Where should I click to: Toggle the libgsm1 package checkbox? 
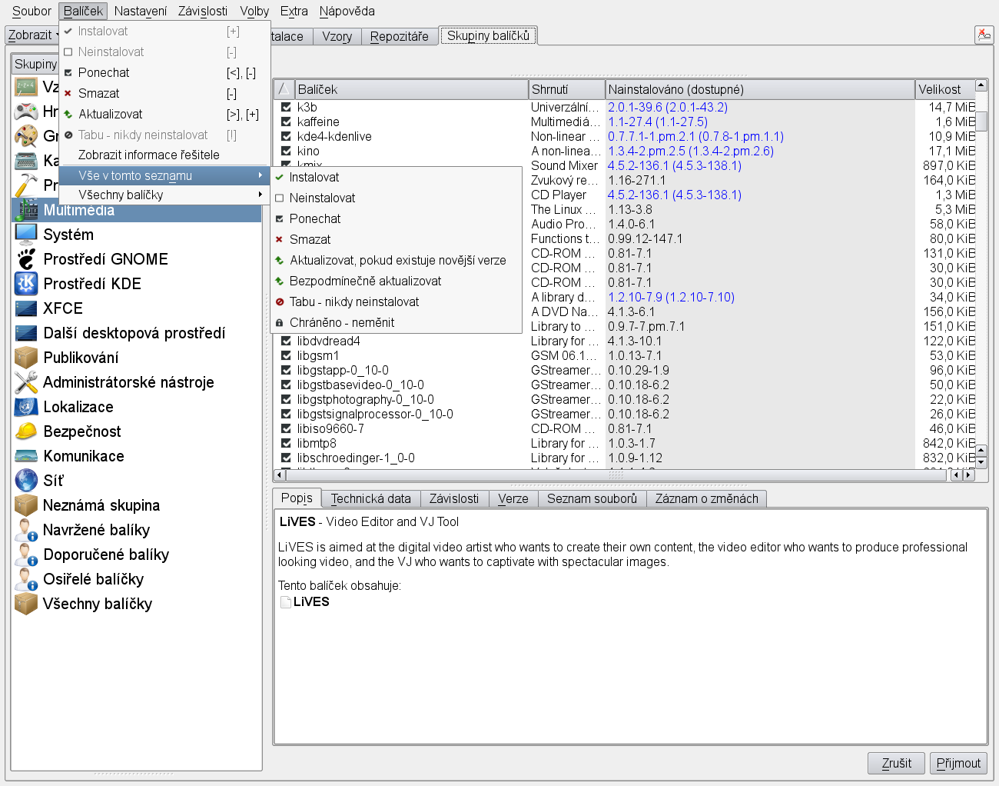pos(286,356)
